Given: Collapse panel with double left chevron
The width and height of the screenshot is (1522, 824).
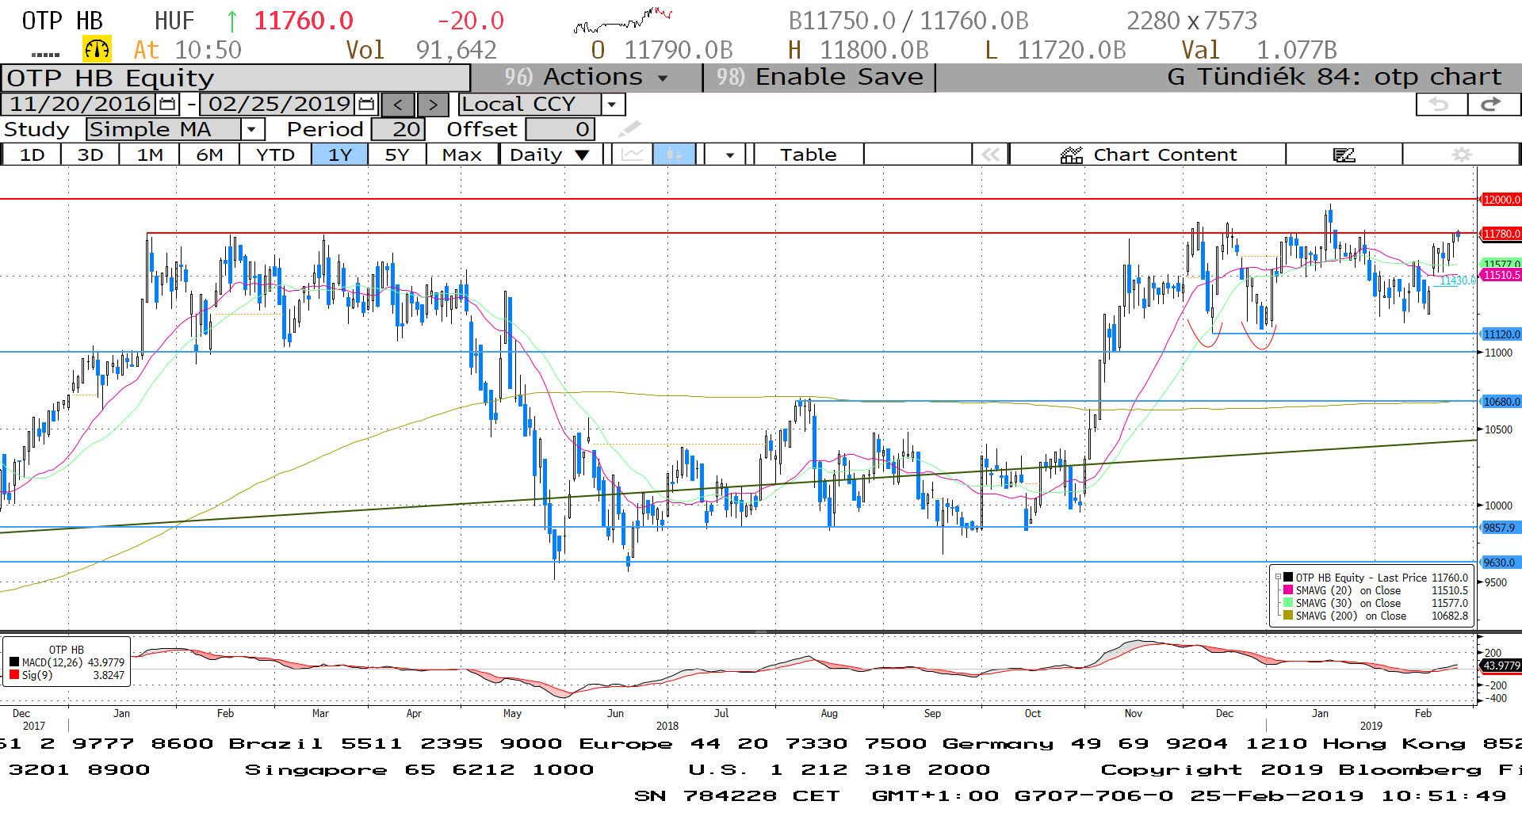Looking at the screenshot, I should tap(990, 154).
